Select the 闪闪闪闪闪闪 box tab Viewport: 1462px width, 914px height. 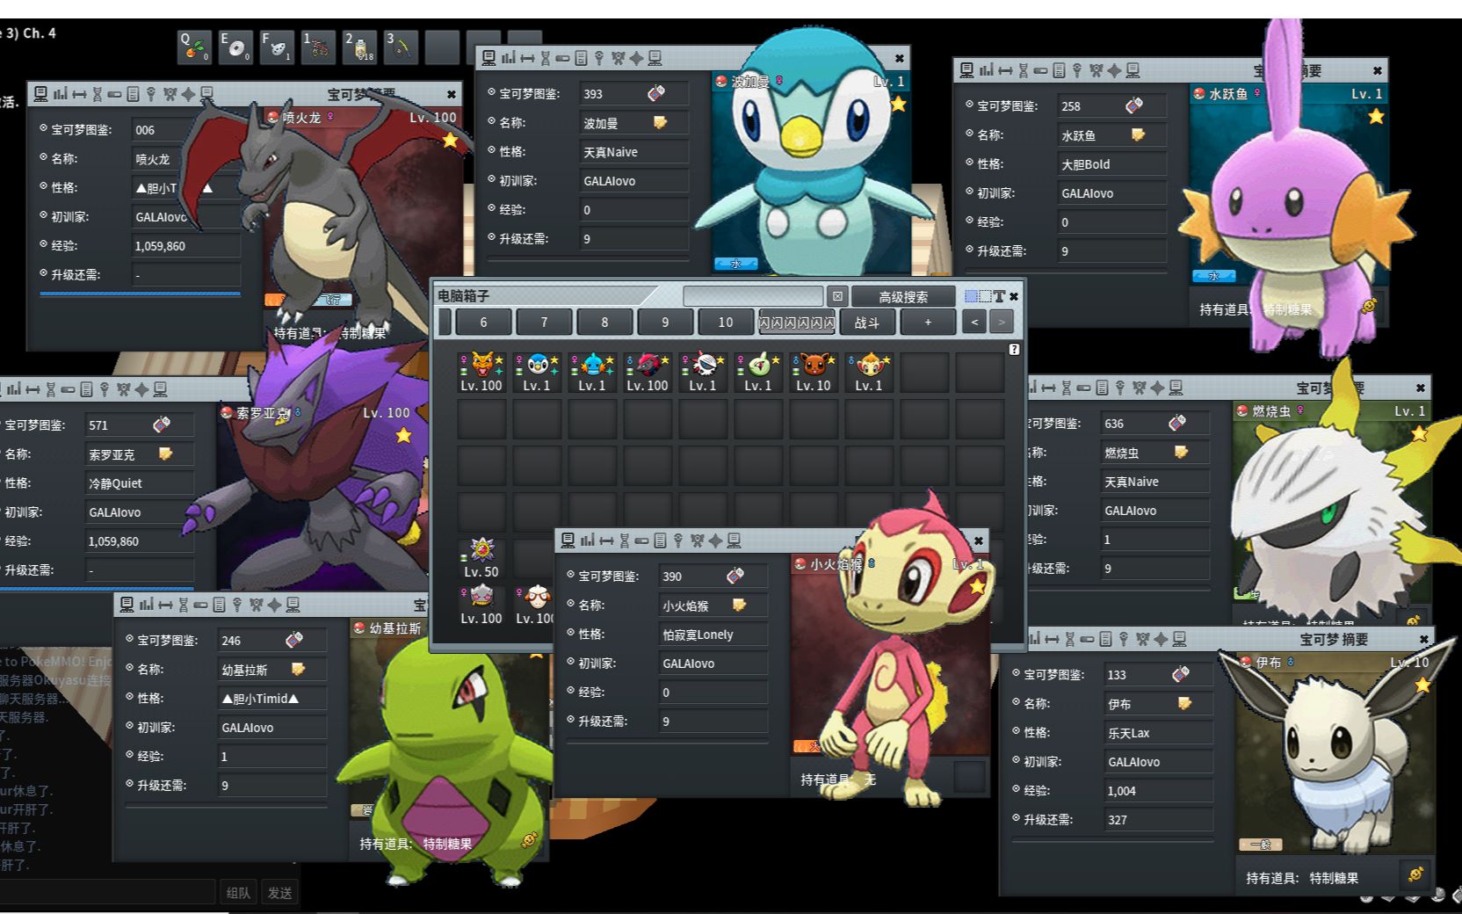click(x=797, y=323)
